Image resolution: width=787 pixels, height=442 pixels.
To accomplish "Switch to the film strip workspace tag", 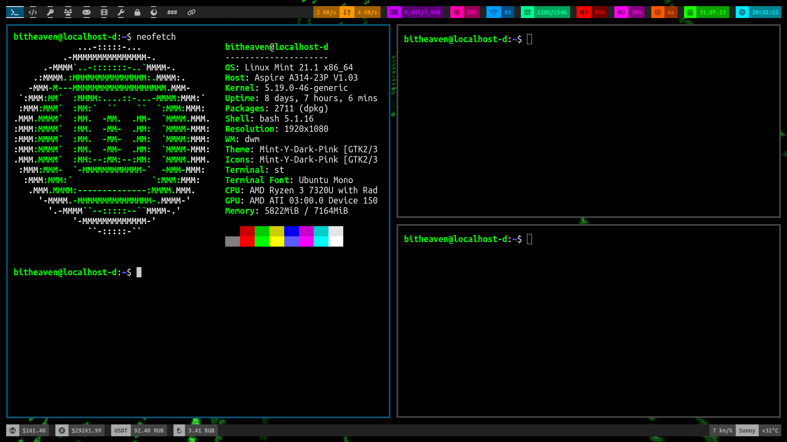I will (x=104, y=12).
